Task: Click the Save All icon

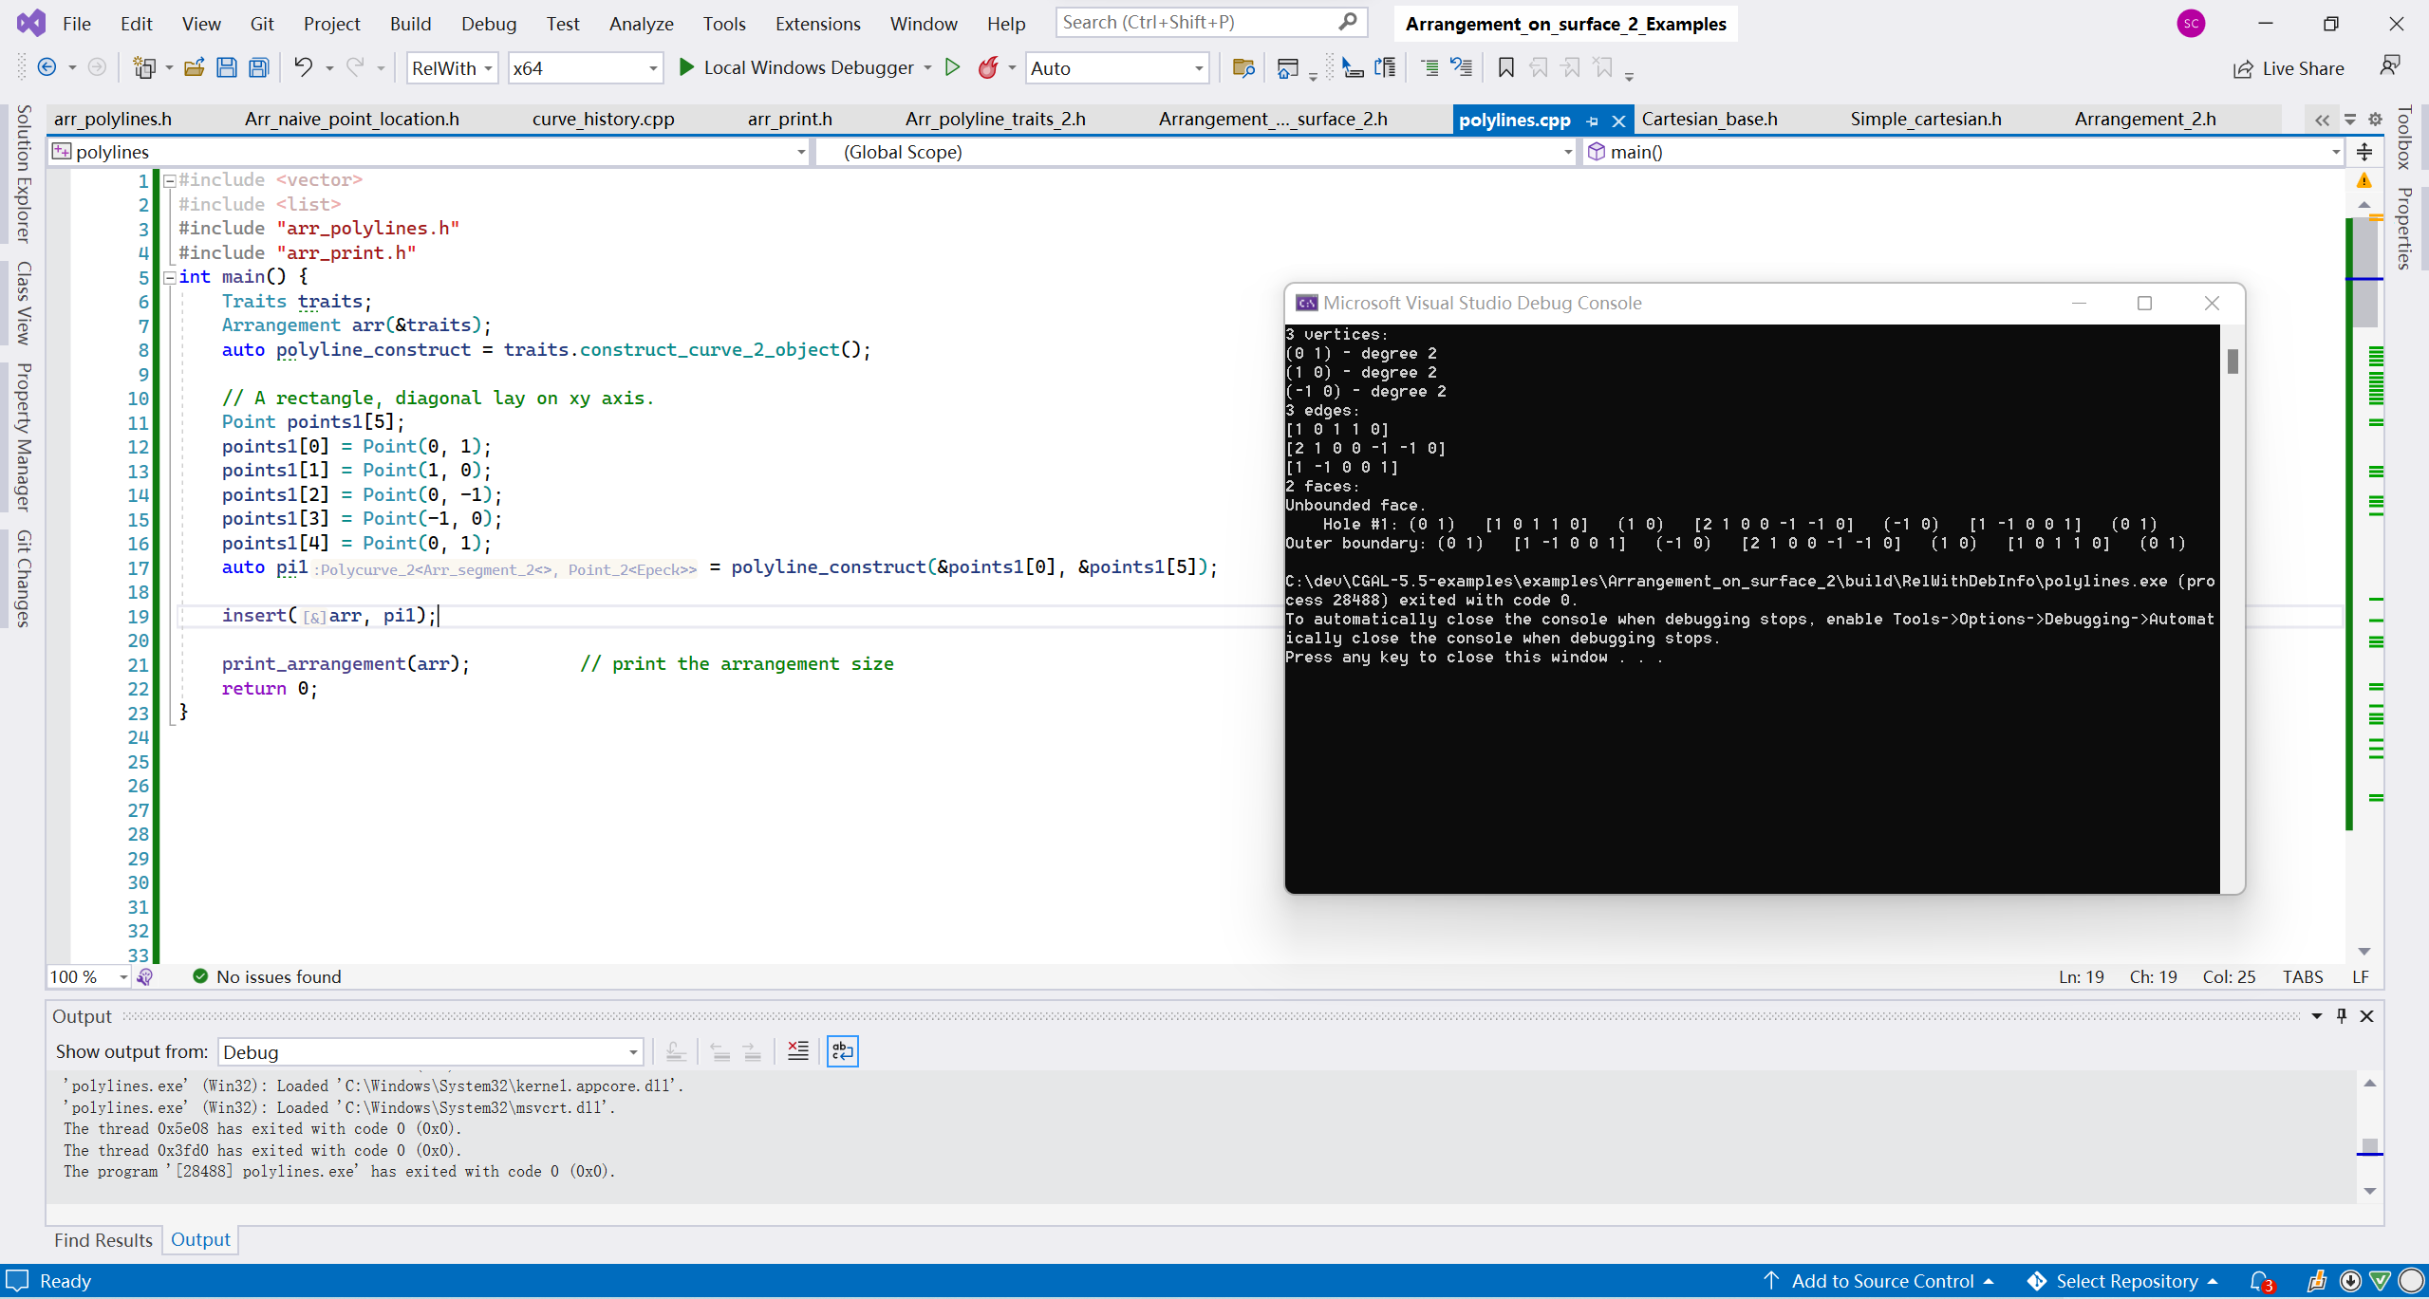Action: (x=258, y=67)
